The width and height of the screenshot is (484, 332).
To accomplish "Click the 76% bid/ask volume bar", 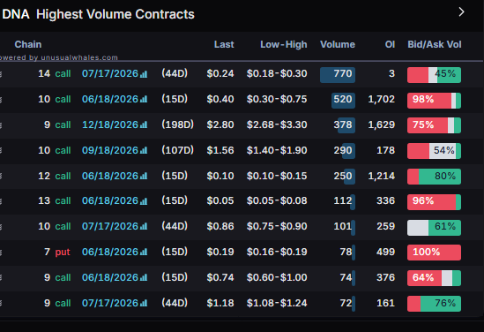I will click(434, 304).
